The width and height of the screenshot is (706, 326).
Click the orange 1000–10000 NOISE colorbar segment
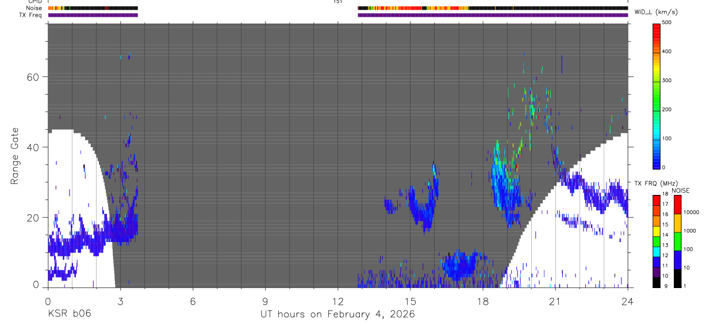[677, 223]
